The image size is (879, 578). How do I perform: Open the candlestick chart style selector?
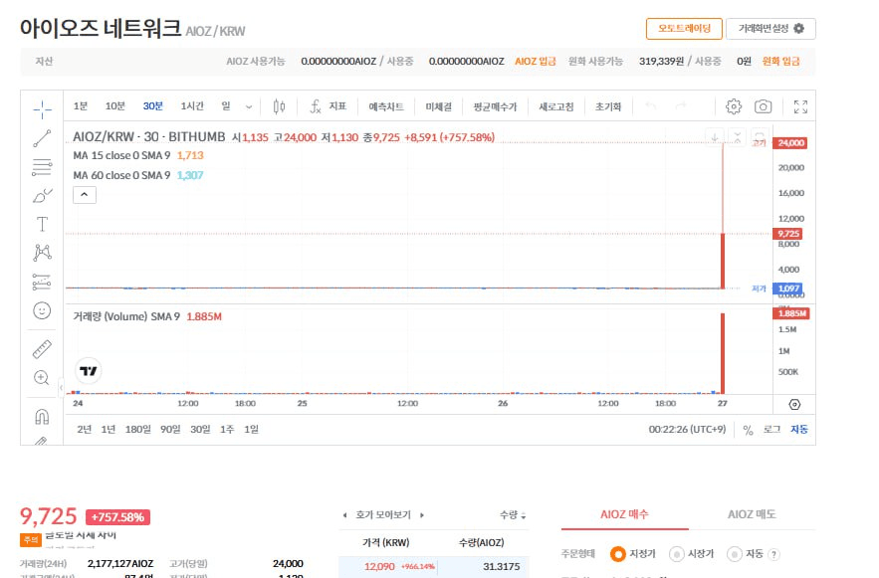coord(279,106)
